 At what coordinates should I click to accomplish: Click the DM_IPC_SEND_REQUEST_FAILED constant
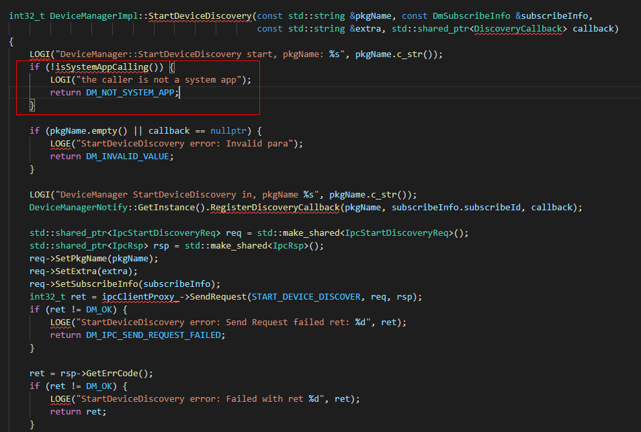point(155,335)
